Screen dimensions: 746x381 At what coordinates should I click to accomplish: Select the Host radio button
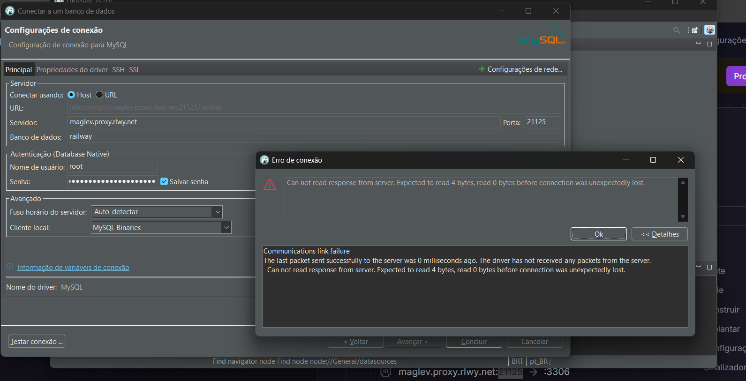(71, 95)
